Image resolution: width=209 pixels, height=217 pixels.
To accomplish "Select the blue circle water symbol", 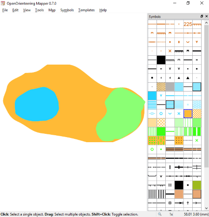I will click(161, 113).
